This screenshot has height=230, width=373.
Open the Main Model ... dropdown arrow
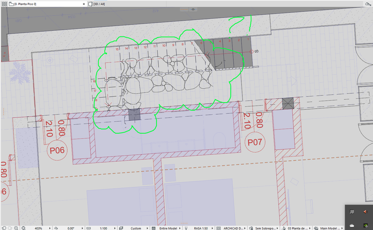[x=342, y=229]
